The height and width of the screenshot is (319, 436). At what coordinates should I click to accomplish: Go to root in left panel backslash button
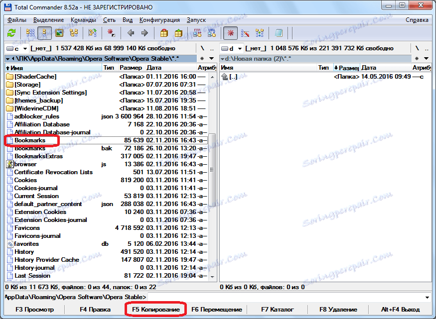coord(202,48)
